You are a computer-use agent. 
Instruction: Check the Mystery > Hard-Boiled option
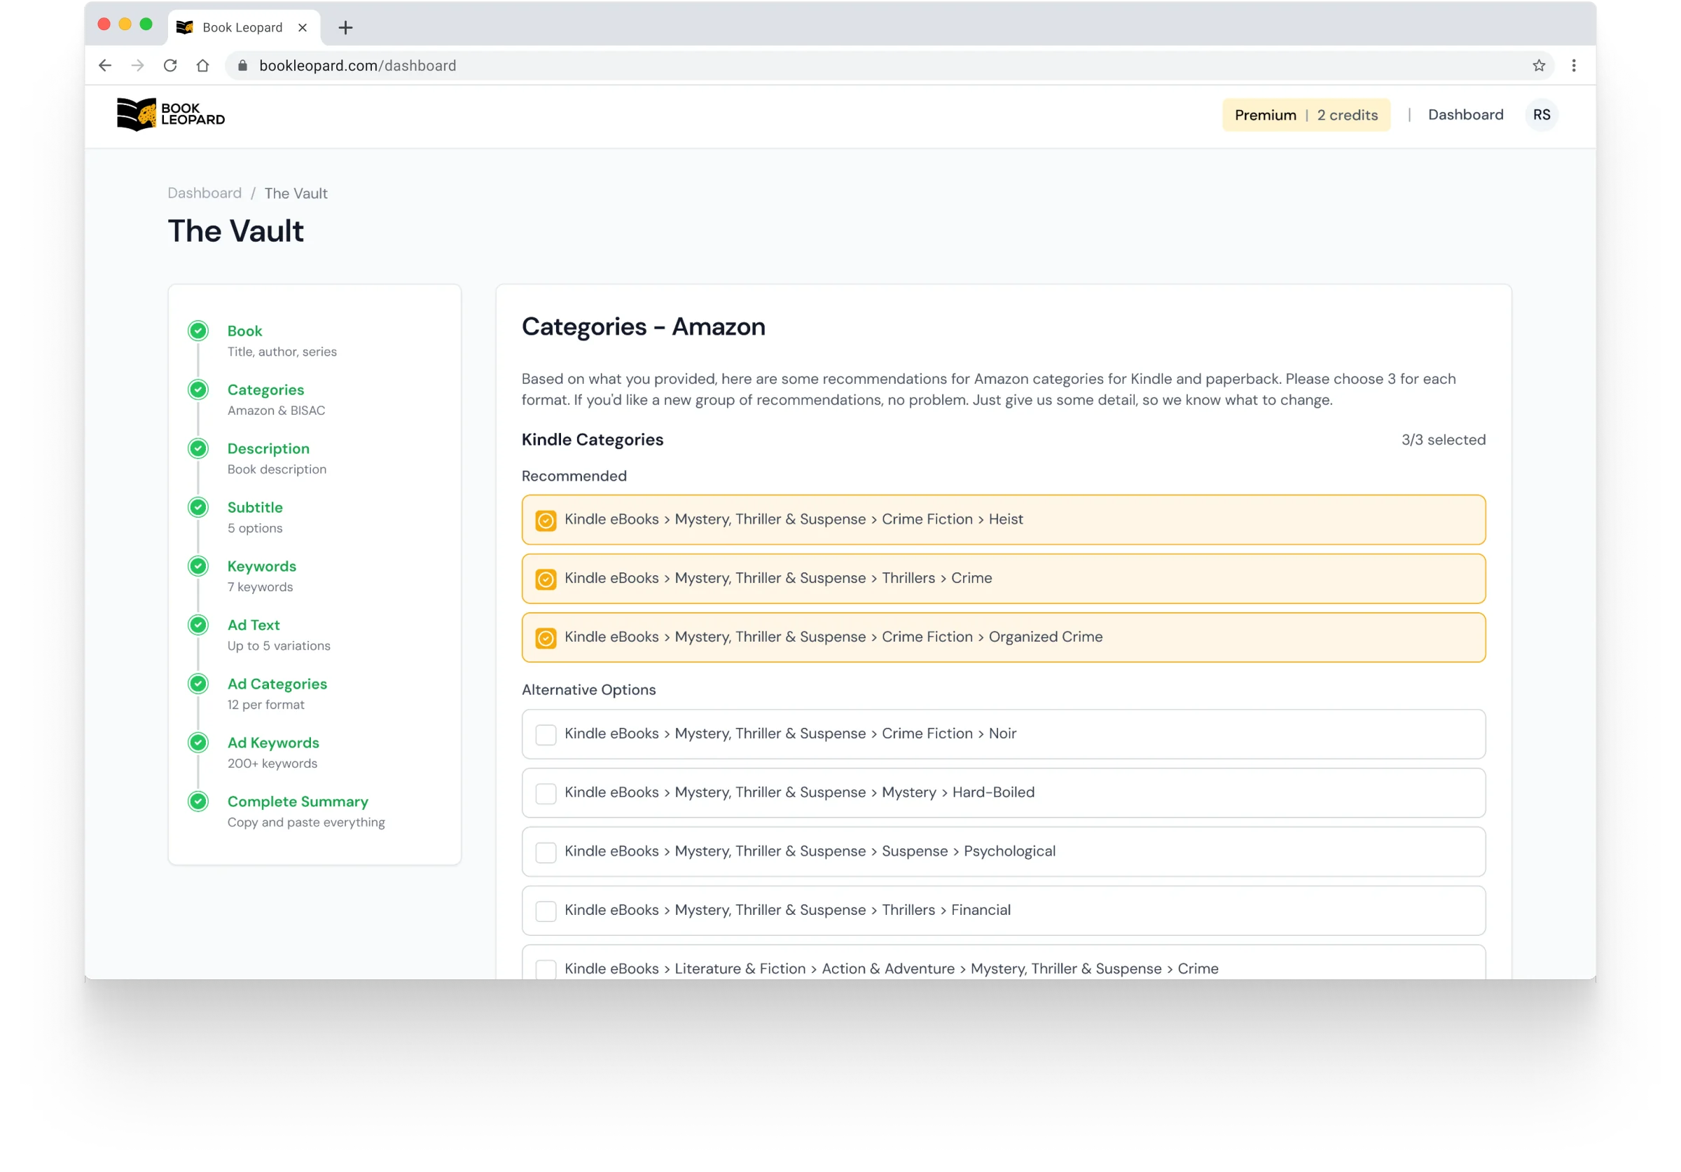click(x=546, y=794)
